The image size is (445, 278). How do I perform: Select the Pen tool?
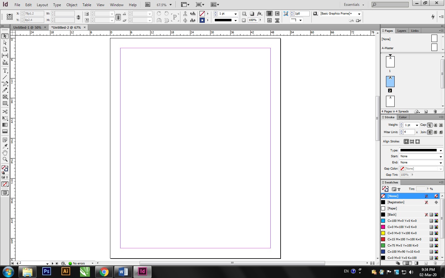click(x=5, y=84)
